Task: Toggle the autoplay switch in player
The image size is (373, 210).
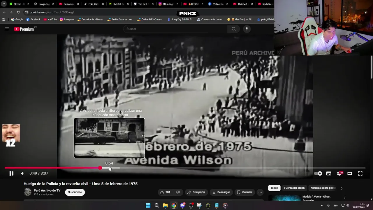Action: click(318, 173)
